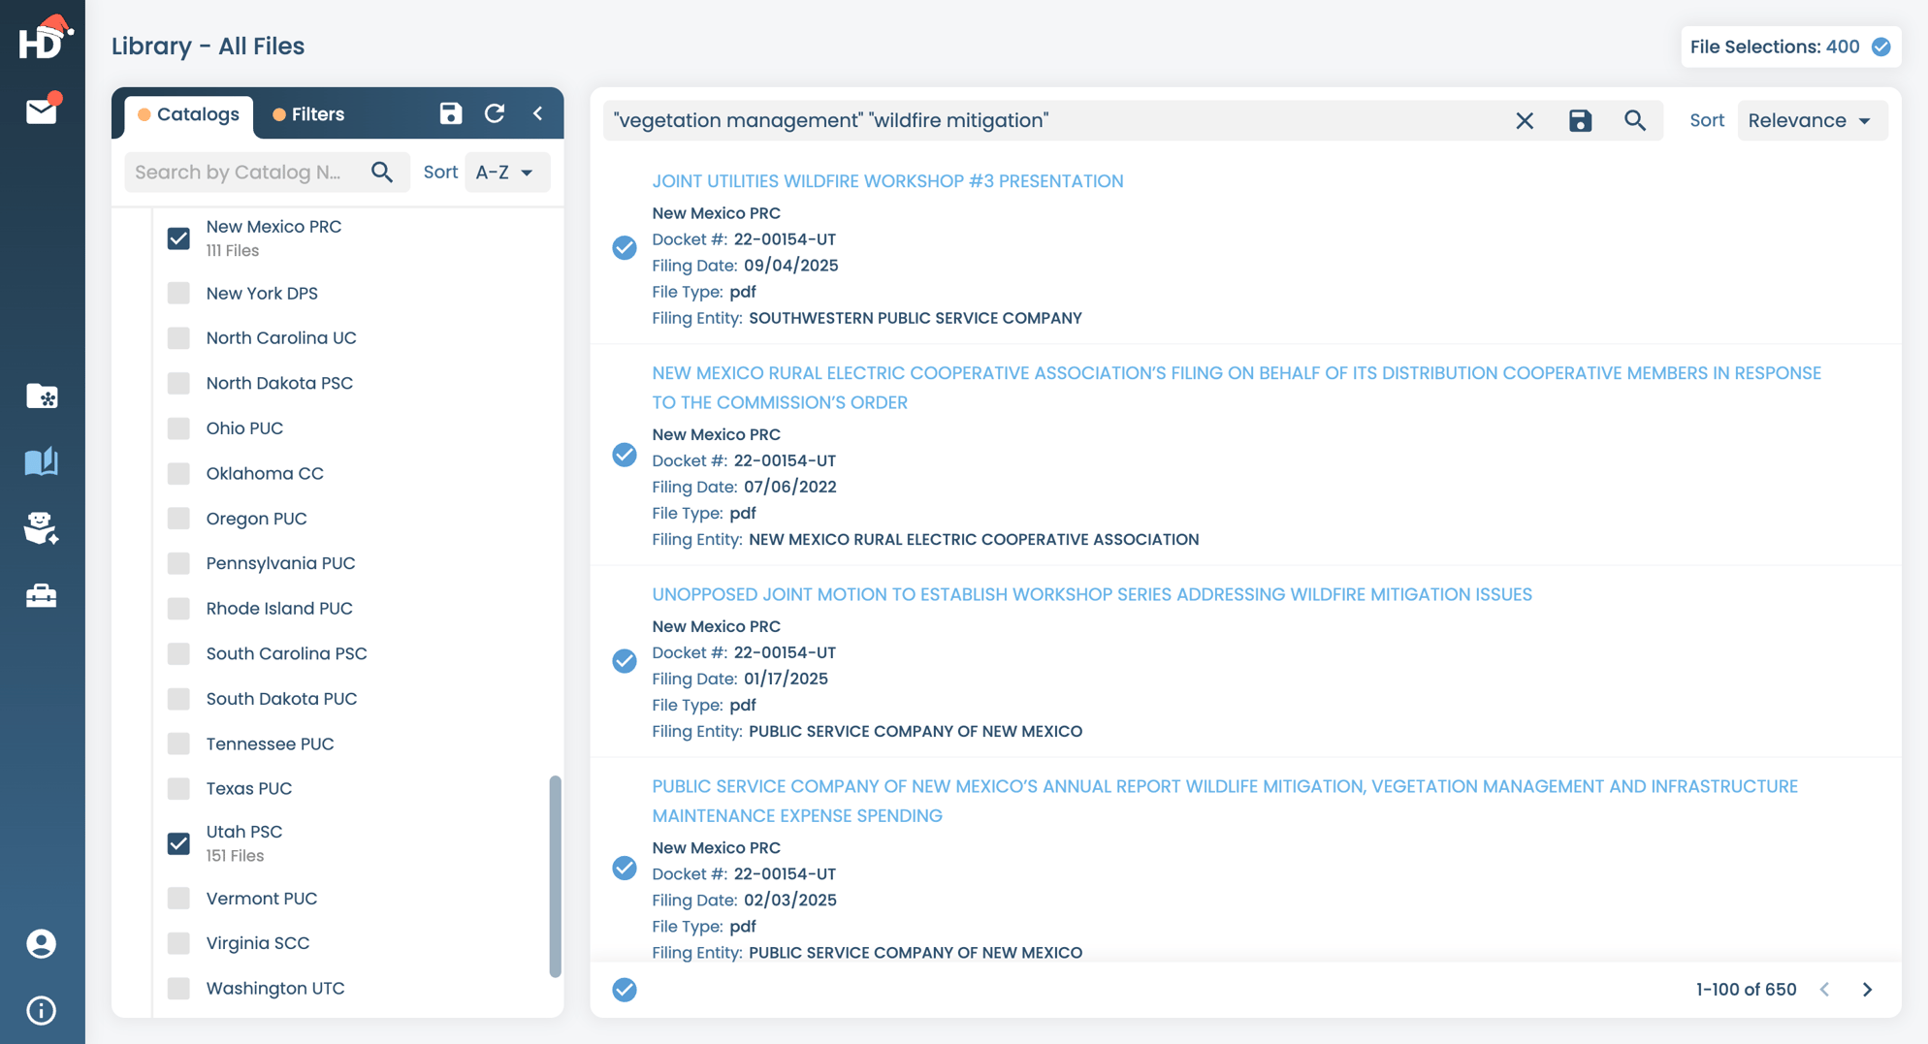Save the current search query
The width and height of the screenshot is (1928, 1044).
tap(1580, 120)
